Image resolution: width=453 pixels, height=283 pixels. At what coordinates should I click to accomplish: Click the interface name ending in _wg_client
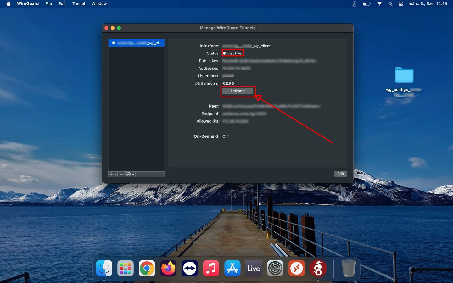(246, 46)
